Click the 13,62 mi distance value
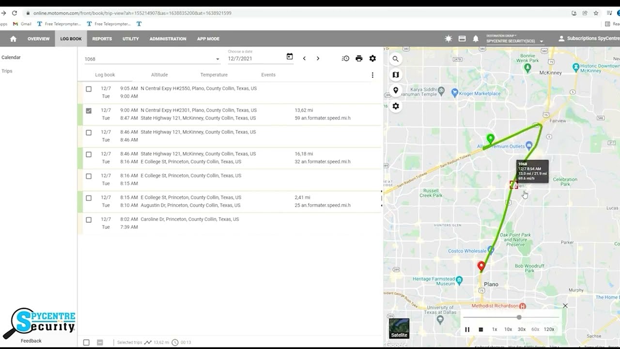 (x=304, y=111)
